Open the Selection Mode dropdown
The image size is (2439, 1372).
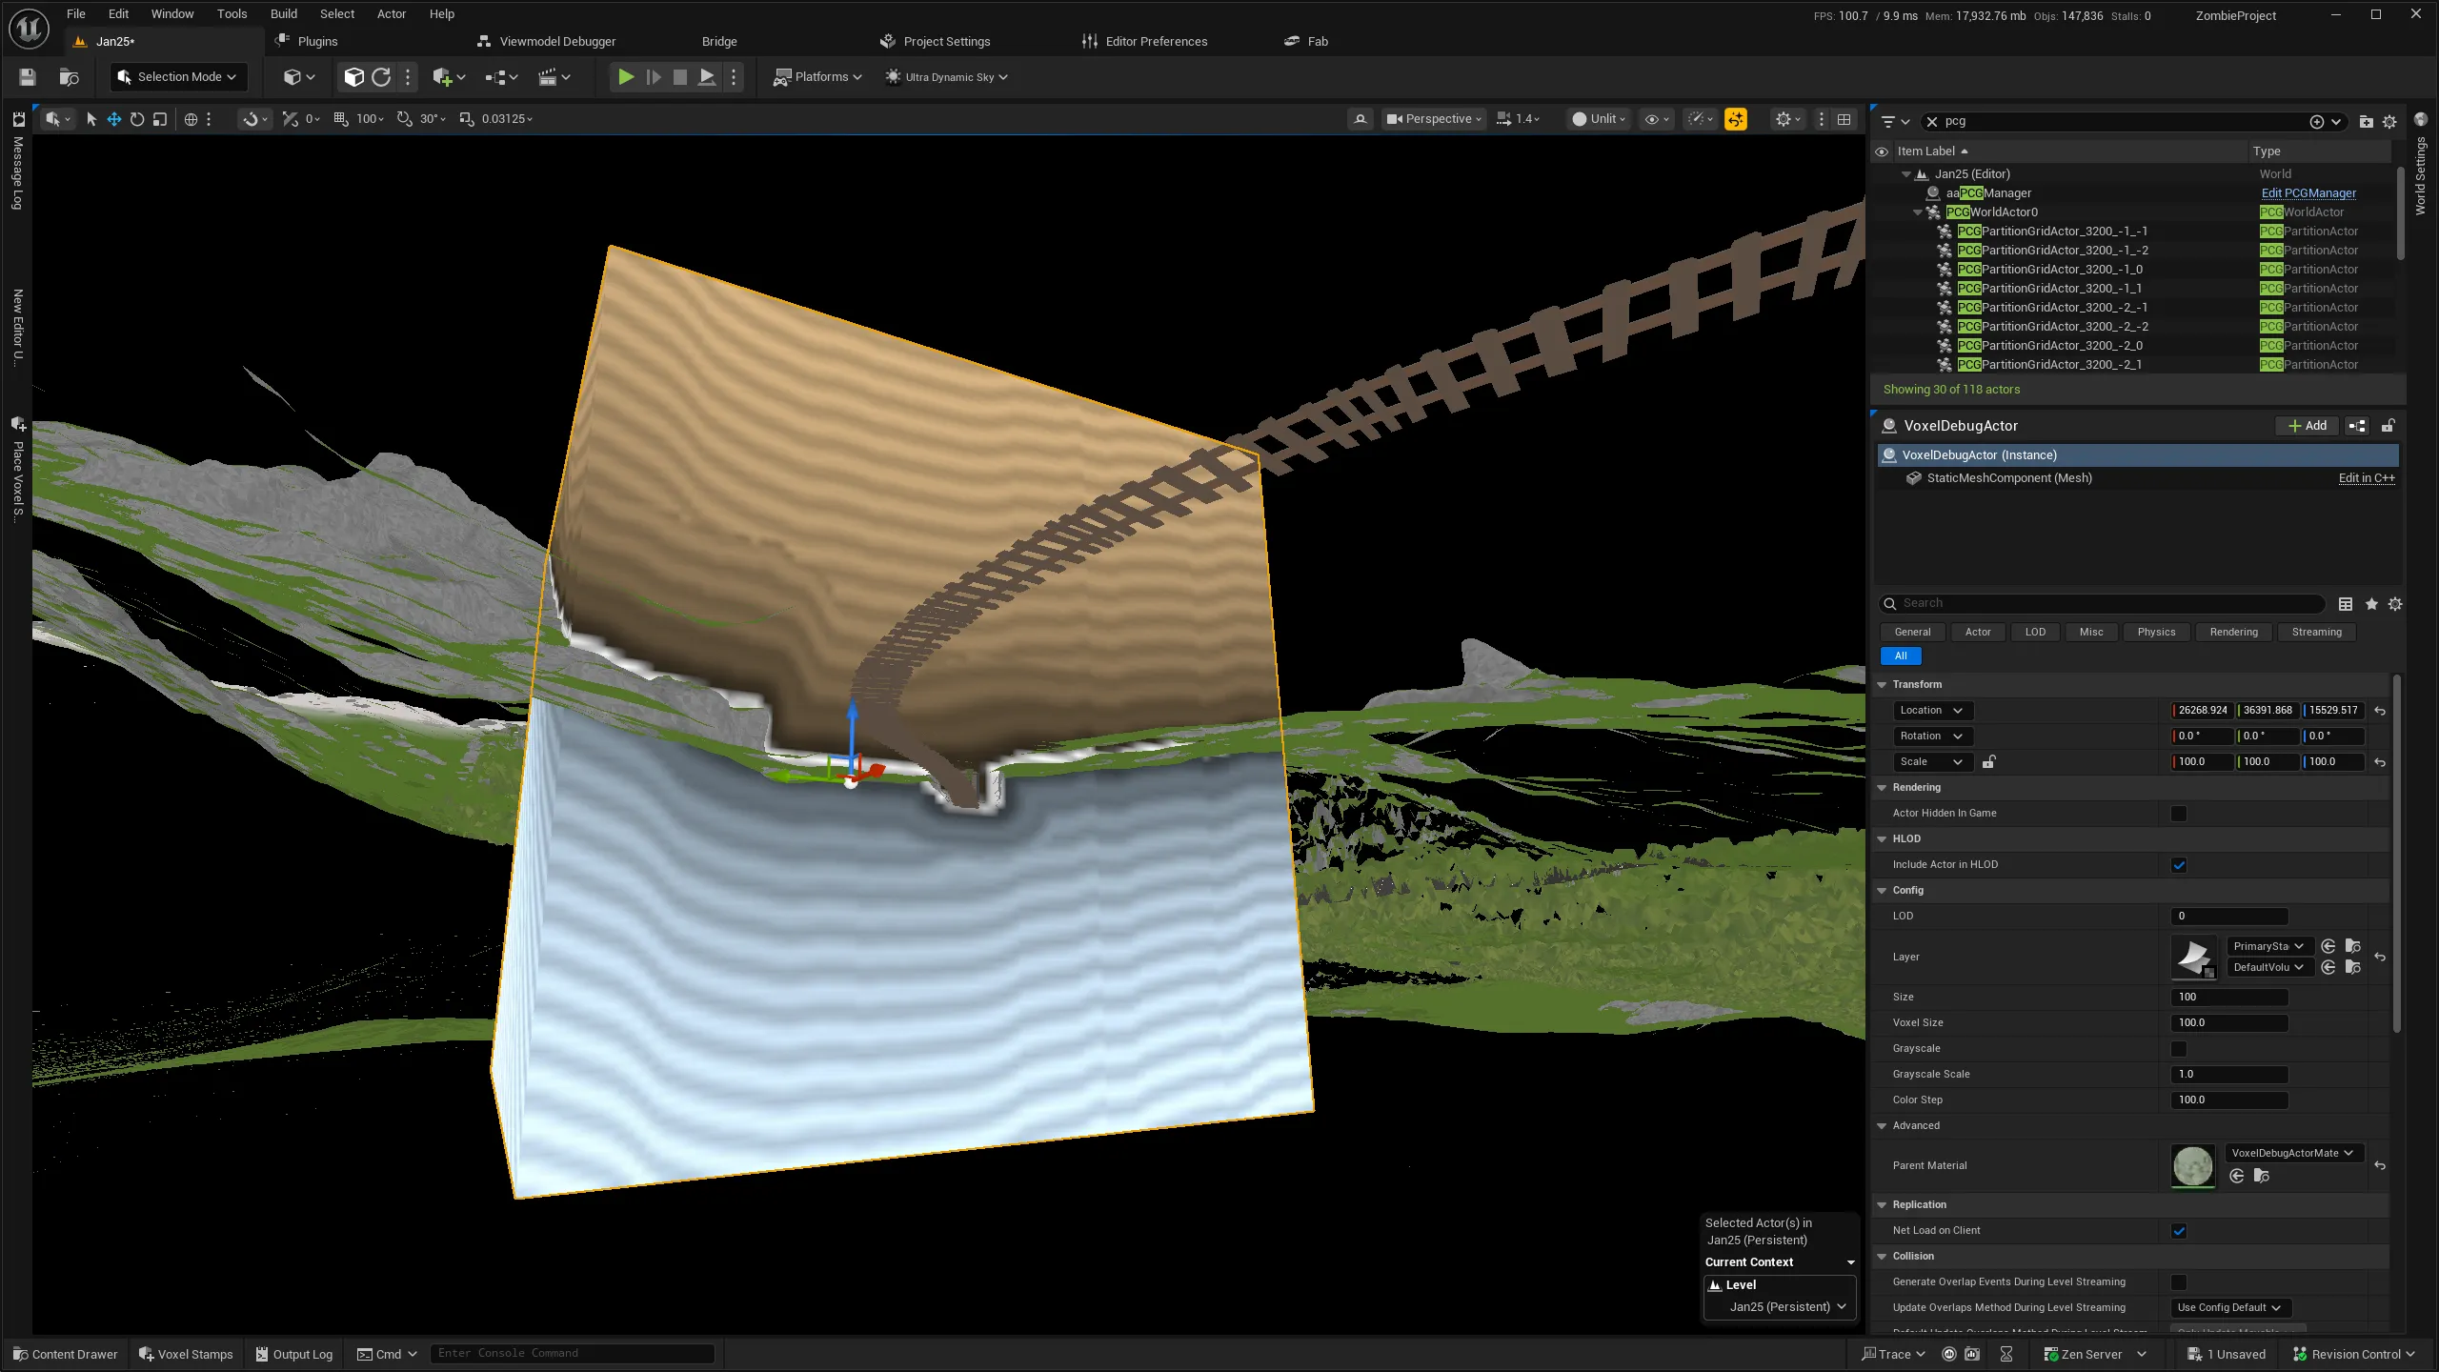tap(178, 77)
